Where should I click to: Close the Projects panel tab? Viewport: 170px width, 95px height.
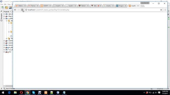[11, 12]
